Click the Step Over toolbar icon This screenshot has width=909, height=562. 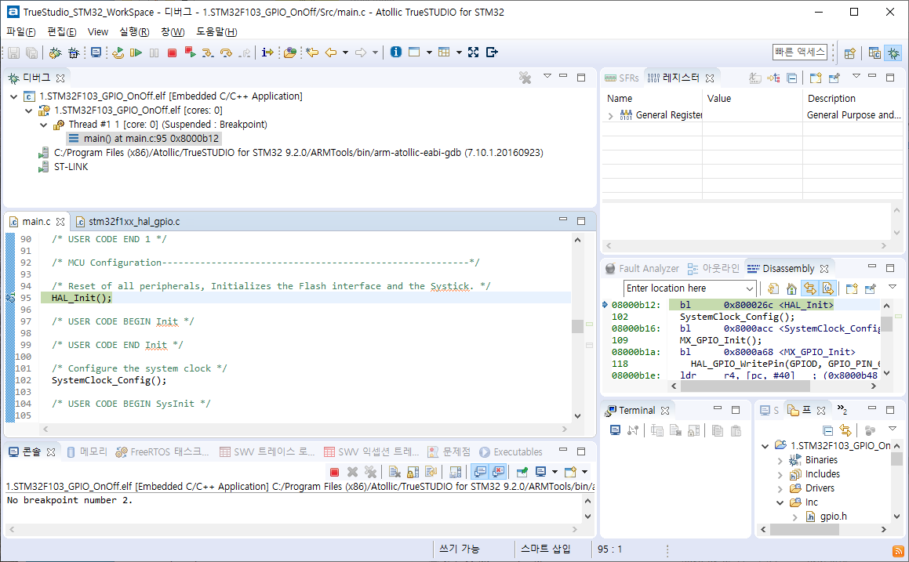point(226,53)
